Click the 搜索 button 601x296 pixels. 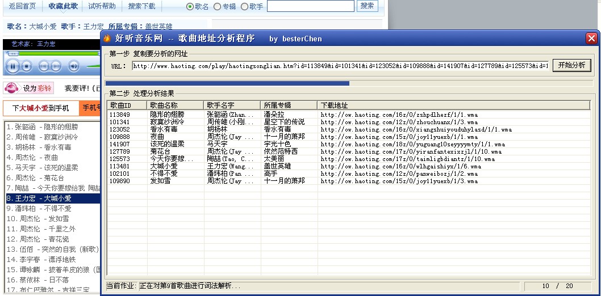coord(367,6)
